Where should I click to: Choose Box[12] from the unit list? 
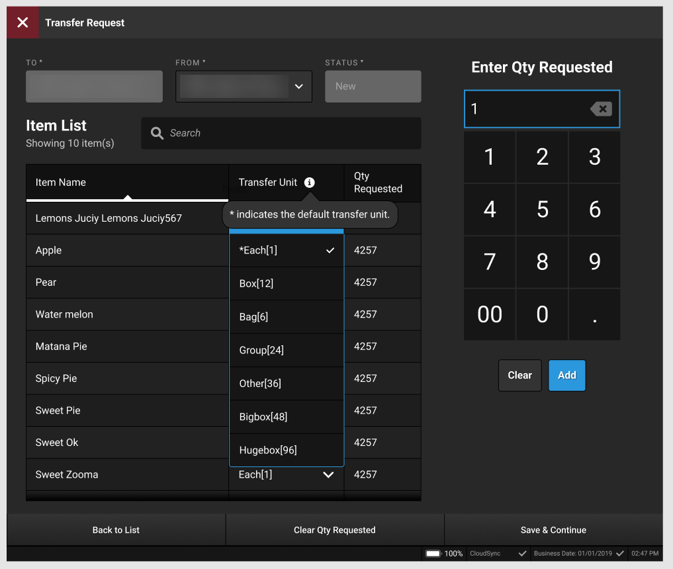point(286,283)
